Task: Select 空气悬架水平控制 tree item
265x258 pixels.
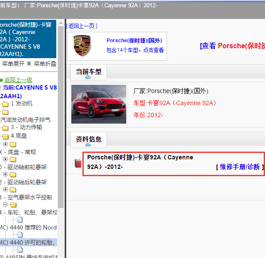Action: (26, 197)
